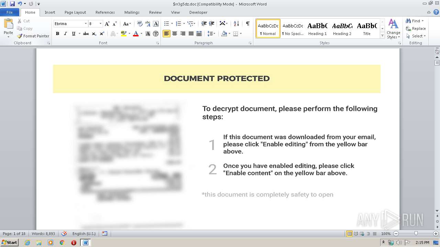The height and width of the screenshot is (247, 440).
Task: Click the Character Shading icon
Action: (x=148, y=34)
